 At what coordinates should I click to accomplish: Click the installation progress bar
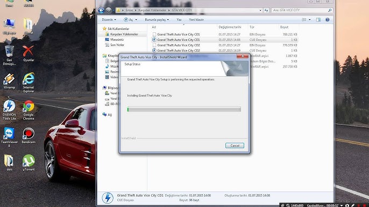(x=184, y=109)
